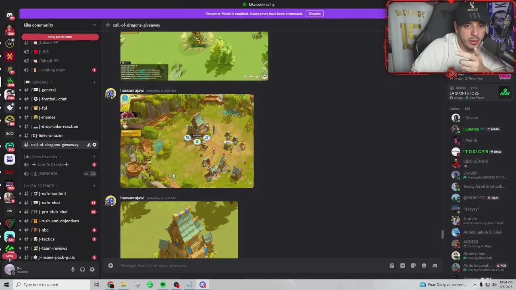Open the SdO server in server list
The image size is (516, 290).
click(10, 133)
